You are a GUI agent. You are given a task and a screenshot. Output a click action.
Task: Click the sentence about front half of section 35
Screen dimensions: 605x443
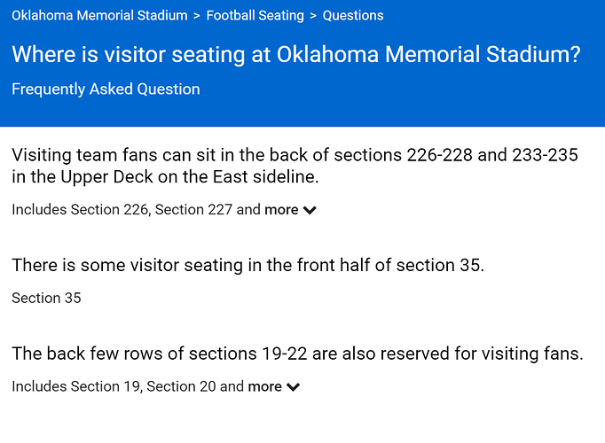[x=247, y=266]
